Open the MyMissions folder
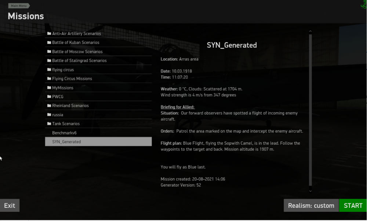 click(x=98, y=88)
